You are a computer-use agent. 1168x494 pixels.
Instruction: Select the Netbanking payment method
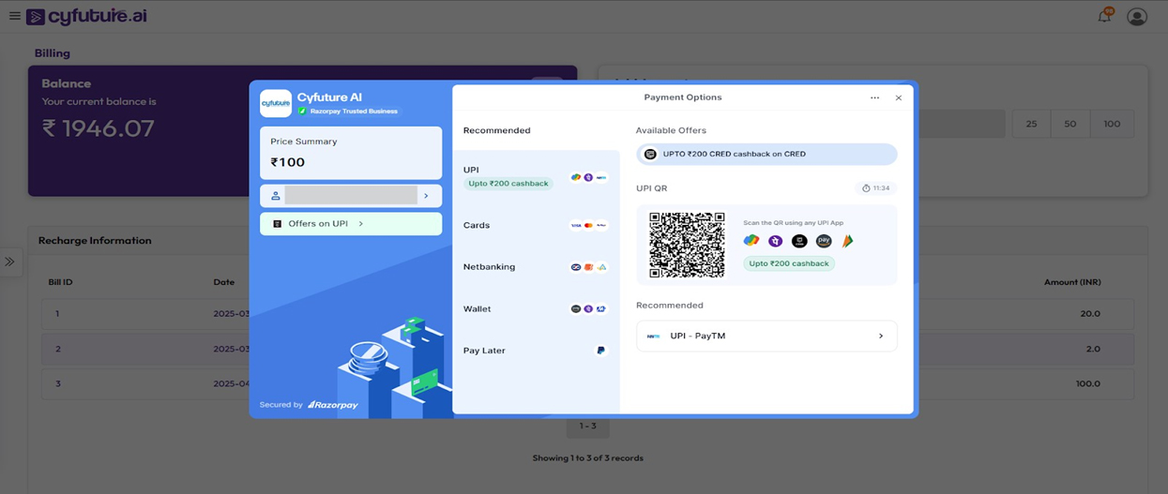pos(535,267)
